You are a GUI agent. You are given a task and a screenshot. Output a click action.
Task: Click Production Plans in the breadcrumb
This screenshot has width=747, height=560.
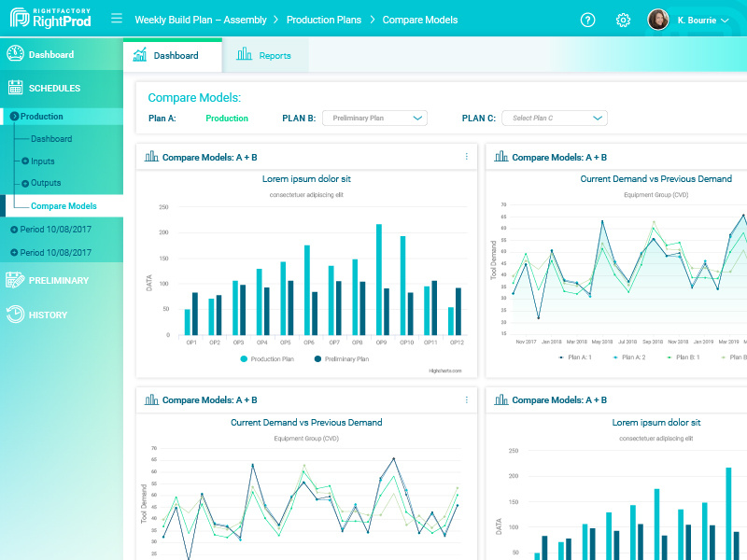tap(324, 19)
